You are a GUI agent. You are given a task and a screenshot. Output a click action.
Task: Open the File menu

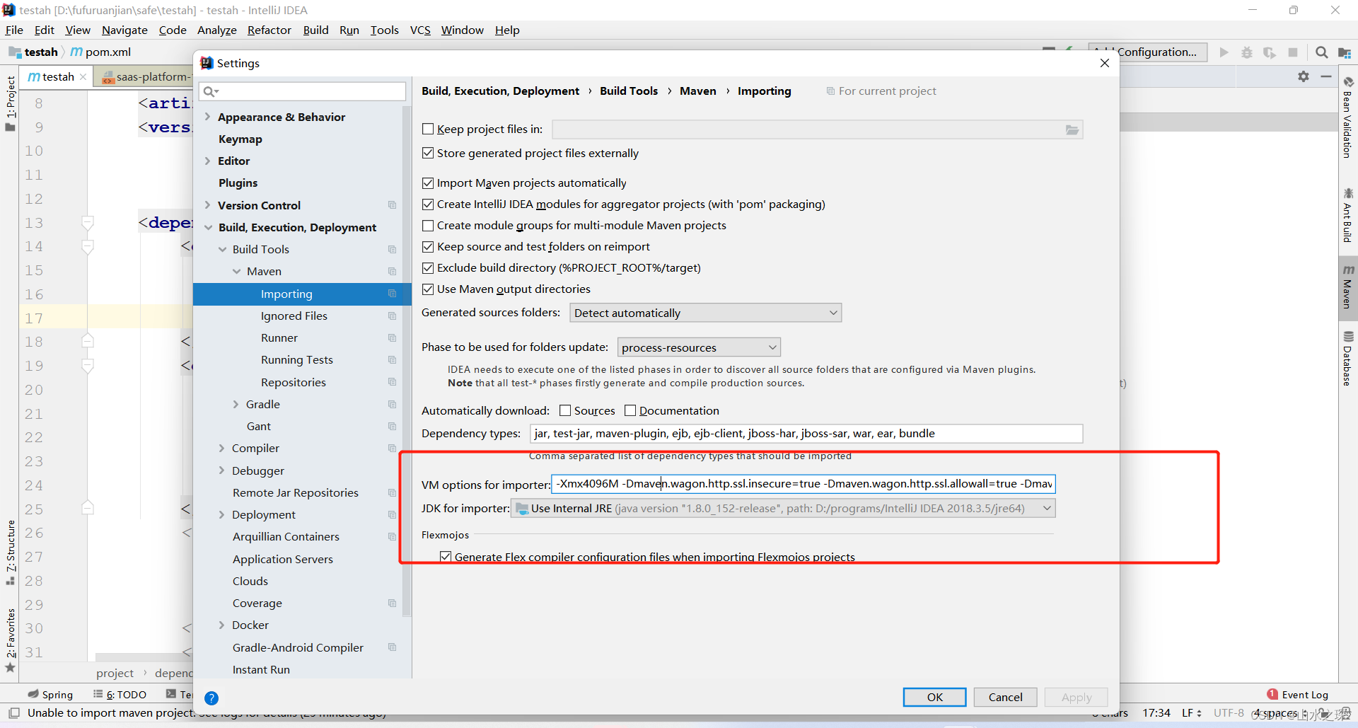[x=14, y=30]
